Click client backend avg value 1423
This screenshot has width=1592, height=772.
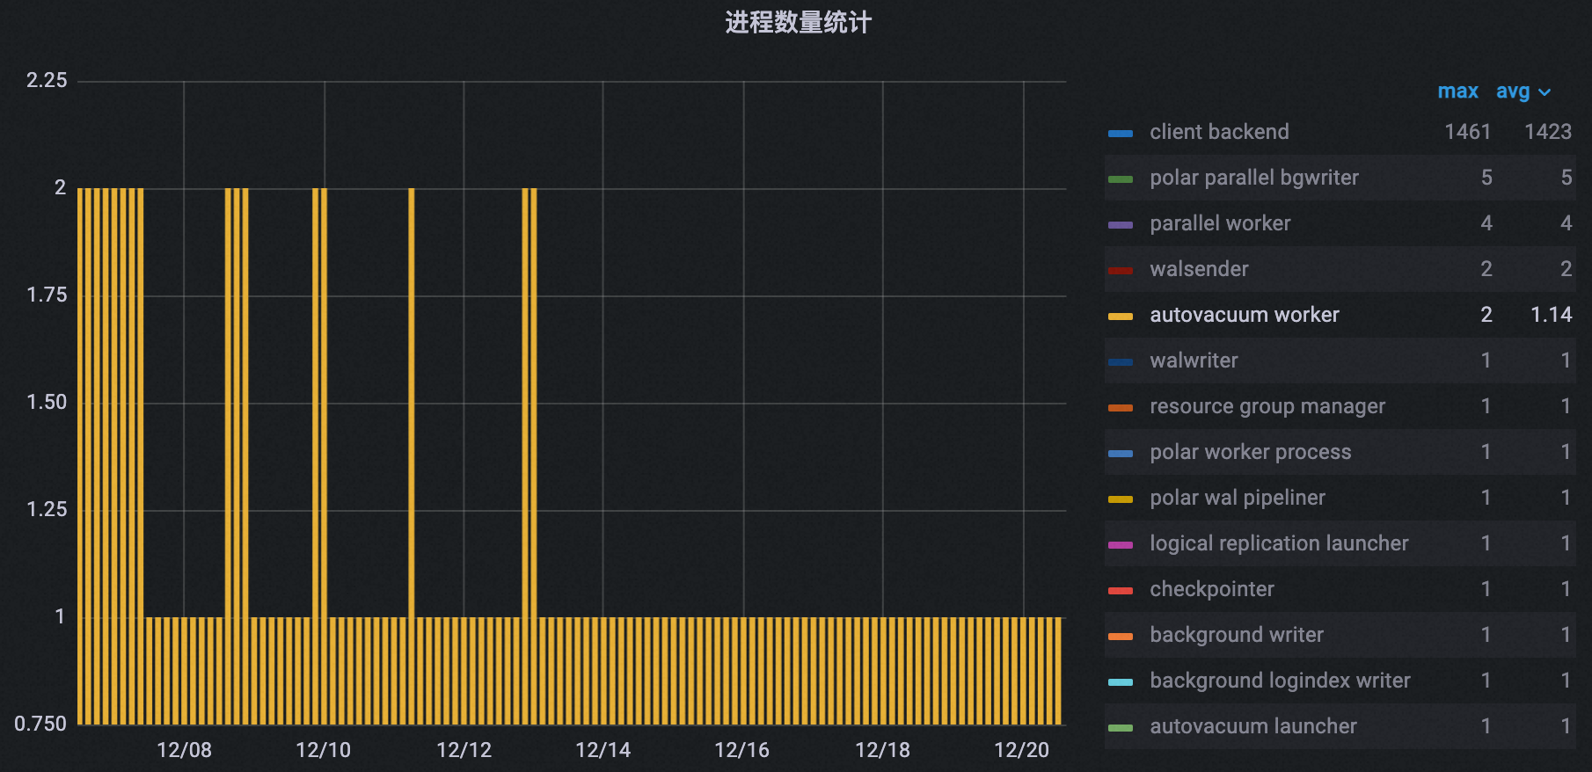coord(1548,132)
